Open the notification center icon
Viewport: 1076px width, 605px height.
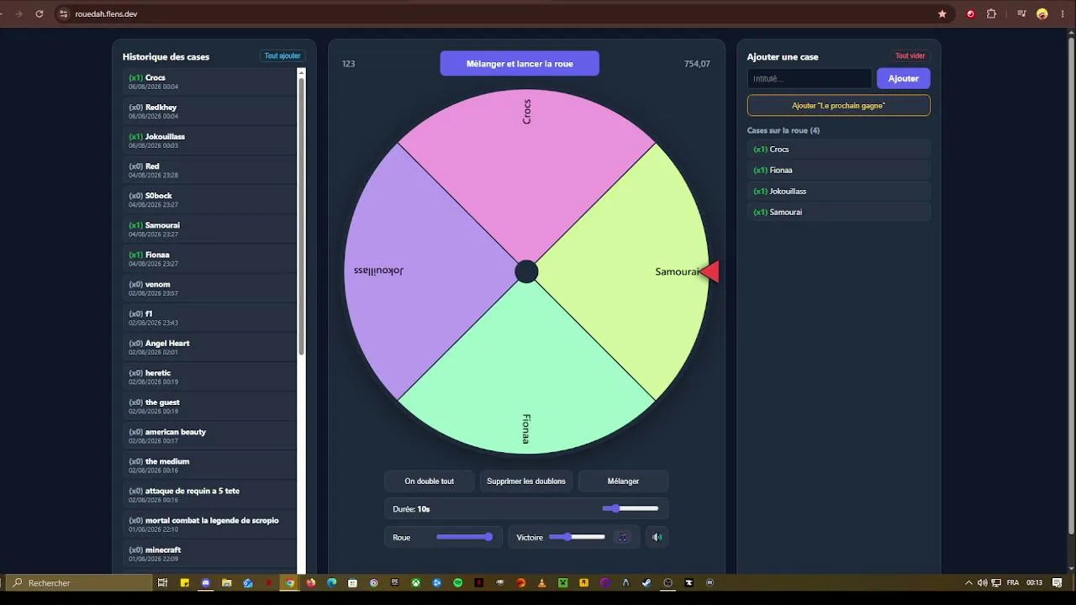pos(1057,582)
